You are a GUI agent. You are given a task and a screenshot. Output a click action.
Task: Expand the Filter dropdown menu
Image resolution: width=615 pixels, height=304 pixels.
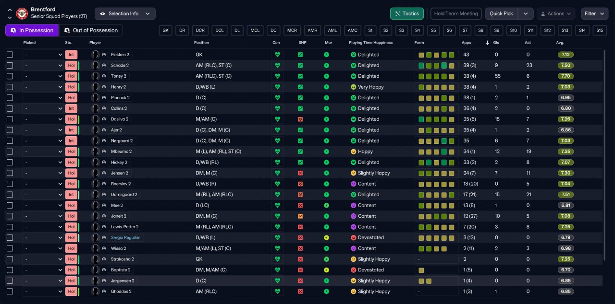point(595,14)
